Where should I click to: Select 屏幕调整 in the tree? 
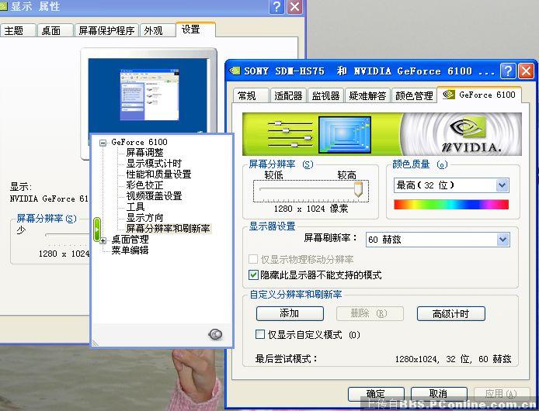click(x=144, y=153)
